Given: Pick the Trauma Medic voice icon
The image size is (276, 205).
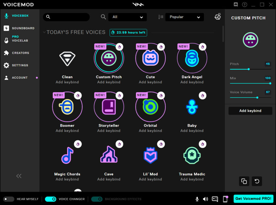Looking at the screenshot, I should (x=192, y=155).
